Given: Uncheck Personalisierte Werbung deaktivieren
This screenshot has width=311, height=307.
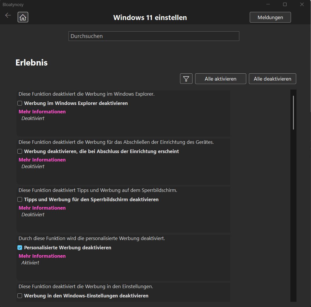Looking at the screenshot, I should pos(20,248).
